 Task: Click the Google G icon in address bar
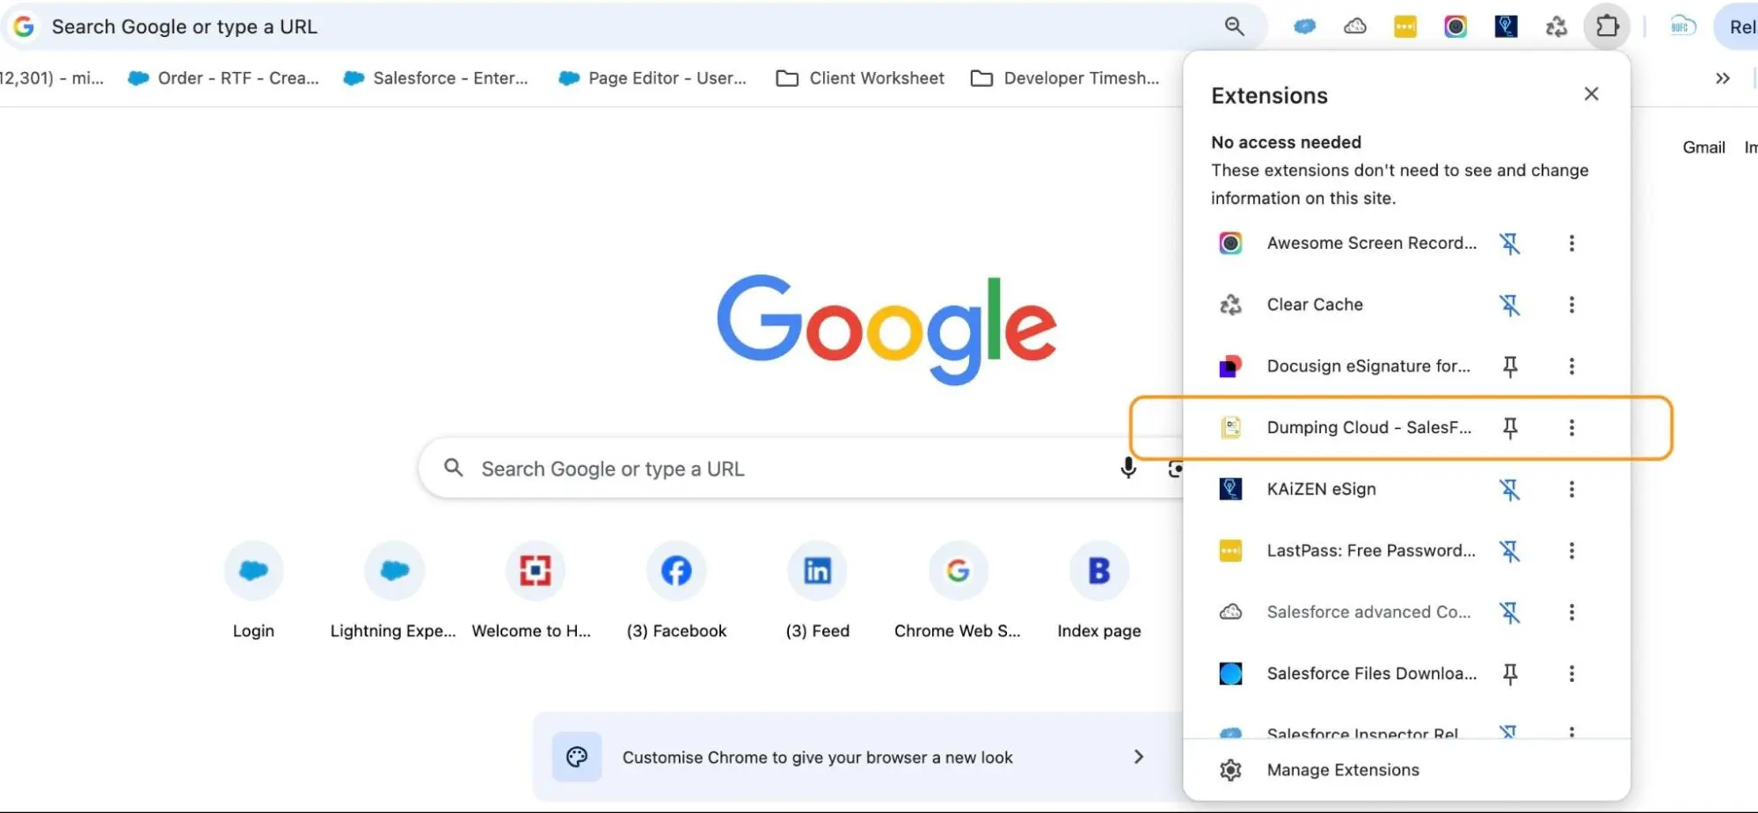point(24,26)
